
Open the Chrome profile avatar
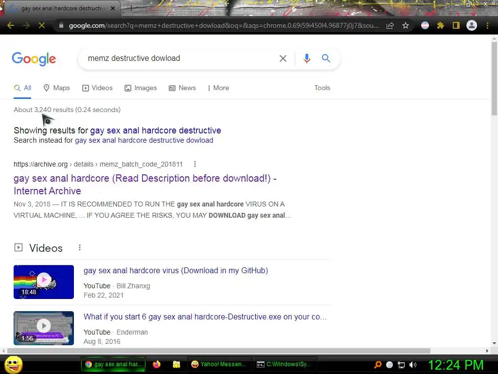472,25
